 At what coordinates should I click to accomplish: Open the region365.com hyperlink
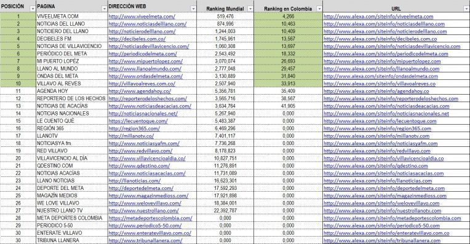coord(134,128)
